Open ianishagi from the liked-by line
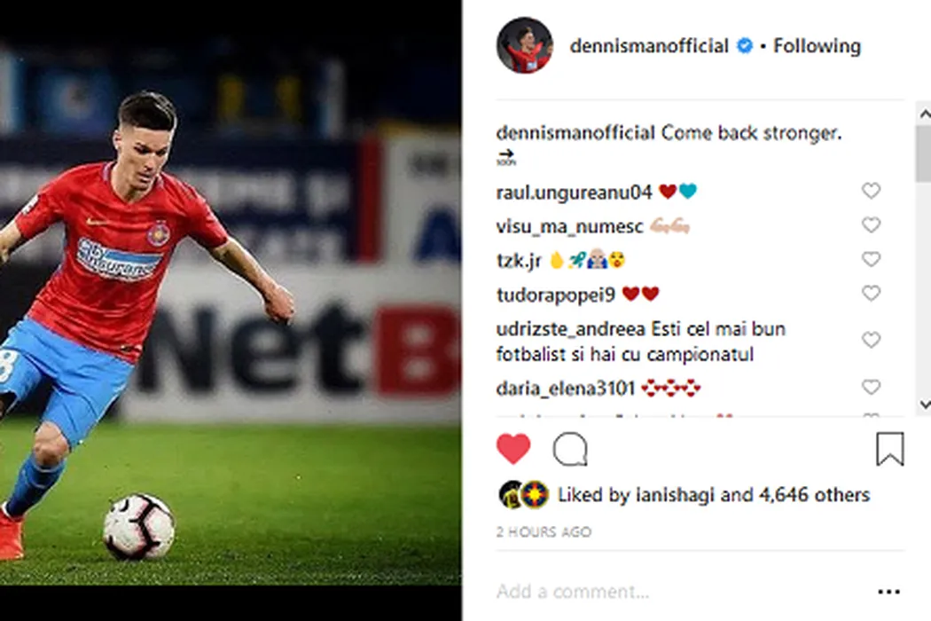The width and height of the screenshot is (931, 621). (x=675, y=495)
